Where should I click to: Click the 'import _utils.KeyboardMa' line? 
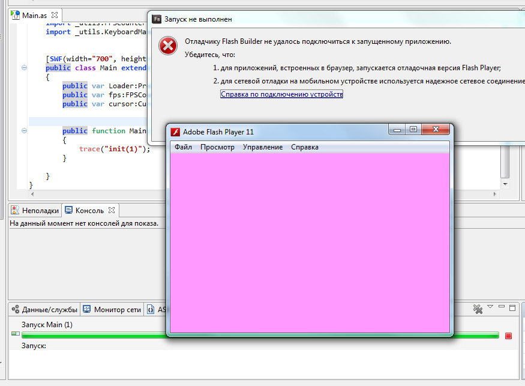click(x=96, y=32)
